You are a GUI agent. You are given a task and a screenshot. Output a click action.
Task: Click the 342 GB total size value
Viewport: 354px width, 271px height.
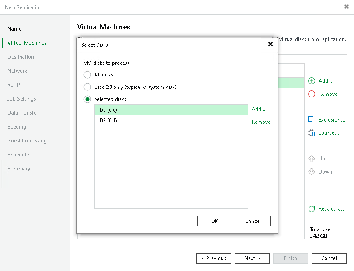[319, 236]
